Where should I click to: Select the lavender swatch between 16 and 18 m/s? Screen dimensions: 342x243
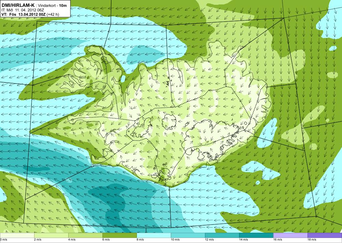[x=290, y=235]
